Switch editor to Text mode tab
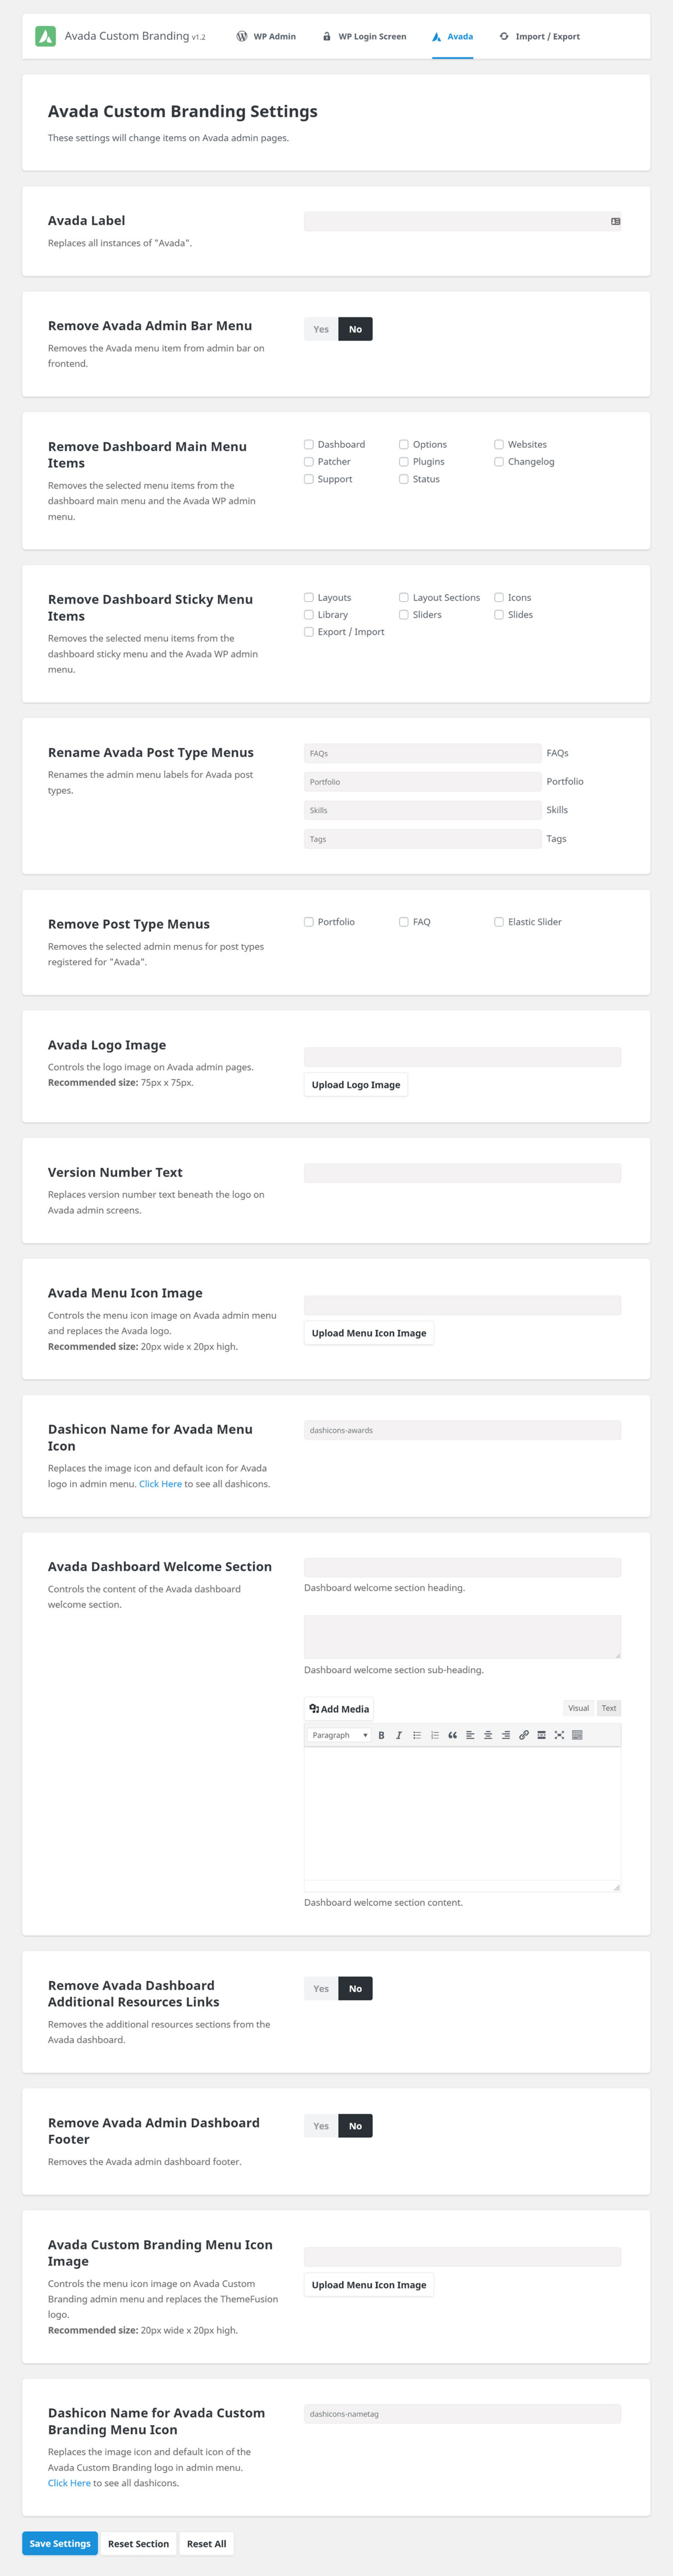The width and height of the screenshot is (673, 2576). (x=609, y=1708)
